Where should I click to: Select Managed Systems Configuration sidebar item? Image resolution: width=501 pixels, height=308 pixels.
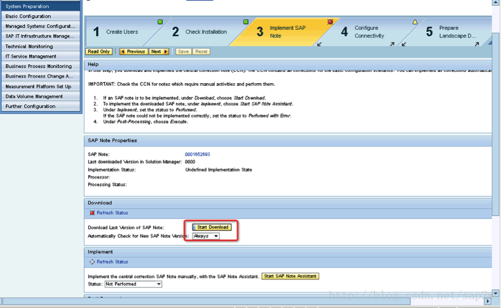pos(41,26)
